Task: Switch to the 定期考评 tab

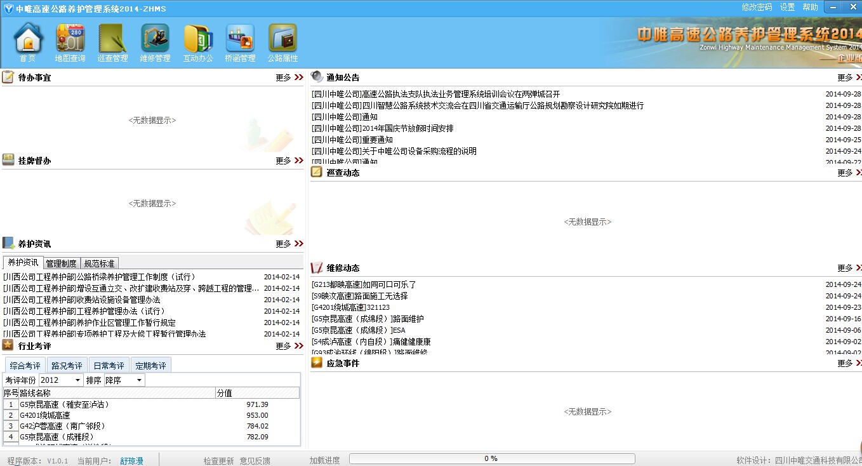Action: click(x=151, y=366)
